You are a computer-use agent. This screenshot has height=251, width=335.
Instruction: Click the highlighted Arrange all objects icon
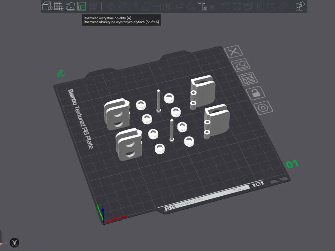click(82, 6)
